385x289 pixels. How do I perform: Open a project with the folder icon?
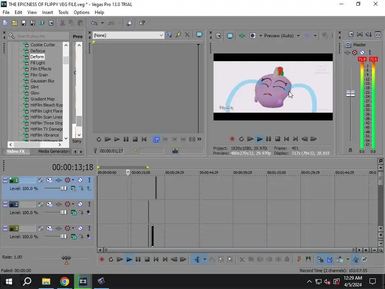(15, 23)
